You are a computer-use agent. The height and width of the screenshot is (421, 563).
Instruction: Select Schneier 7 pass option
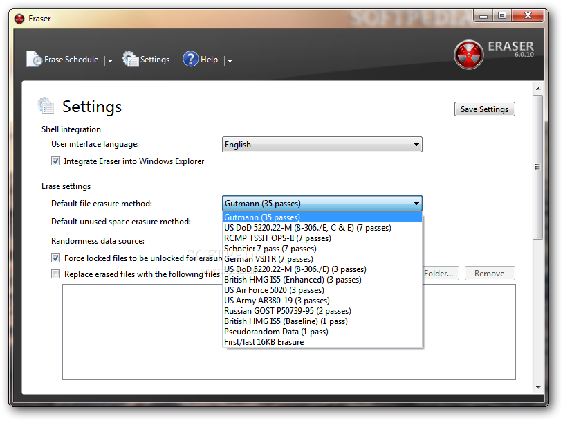point(322,249)
